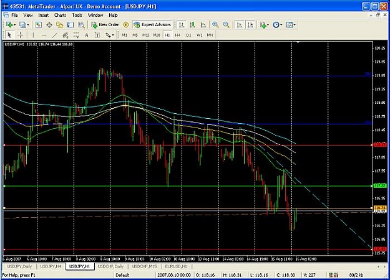Expand the Profiles dropdown arrow
390x280 pixels.
point(28,25)
